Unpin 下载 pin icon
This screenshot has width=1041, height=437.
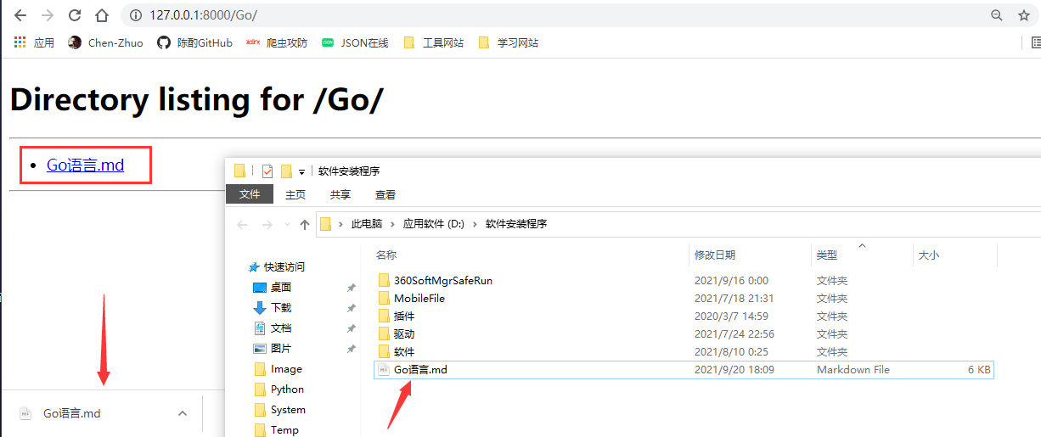coord(351,308)
